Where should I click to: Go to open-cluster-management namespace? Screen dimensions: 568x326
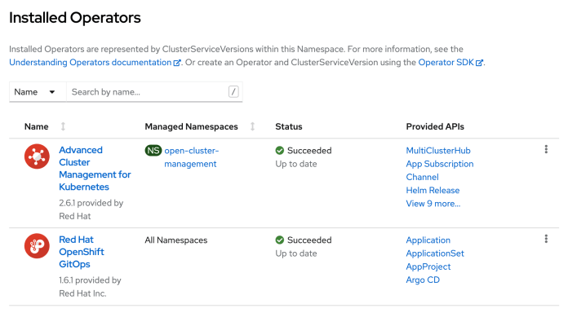pyautogui.click(x=191, y=157)
